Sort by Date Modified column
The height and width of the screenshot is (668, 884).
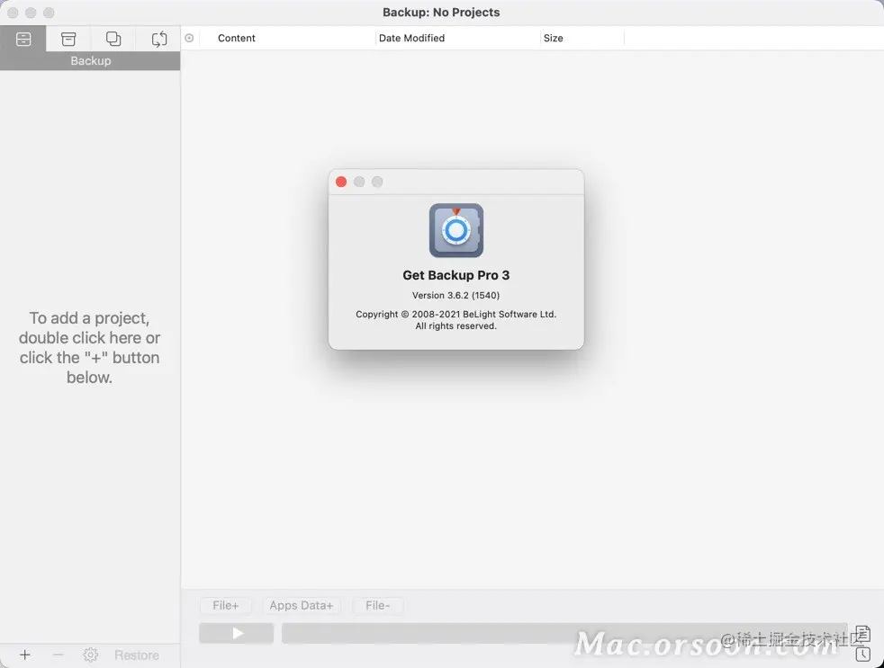(x=411, y=39)
